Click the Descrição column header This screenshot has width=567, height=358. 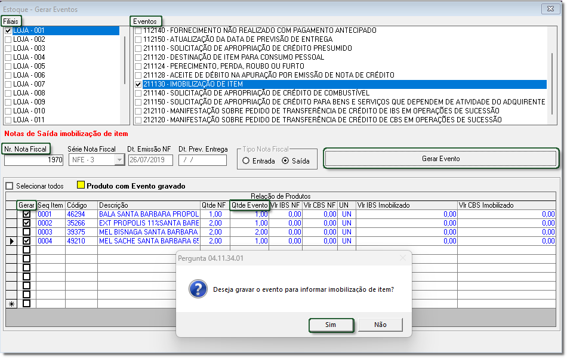(149, 205)
